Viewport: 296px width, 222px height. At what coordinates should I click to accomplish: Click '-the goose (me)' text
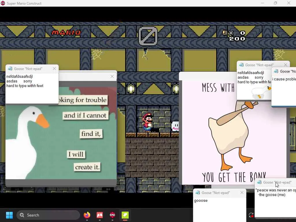click(271, 195)
